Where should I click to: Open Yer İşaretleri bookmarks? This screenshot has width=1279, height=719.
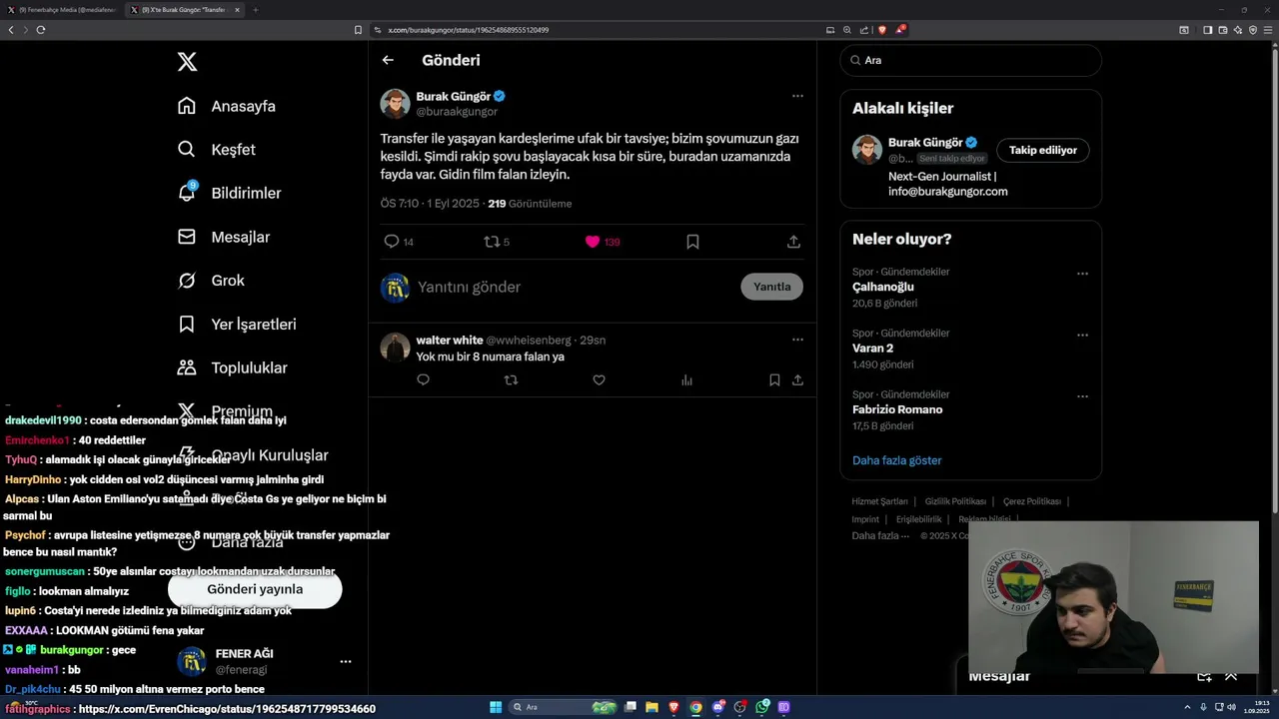click(237, 325)
